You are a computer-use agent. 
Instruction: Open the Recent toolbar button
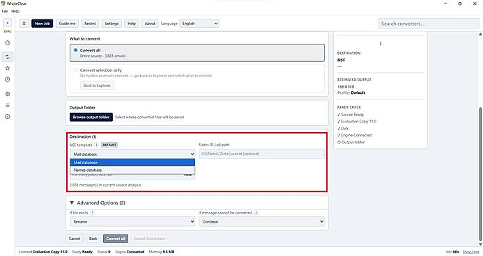[x=90, y=24]
